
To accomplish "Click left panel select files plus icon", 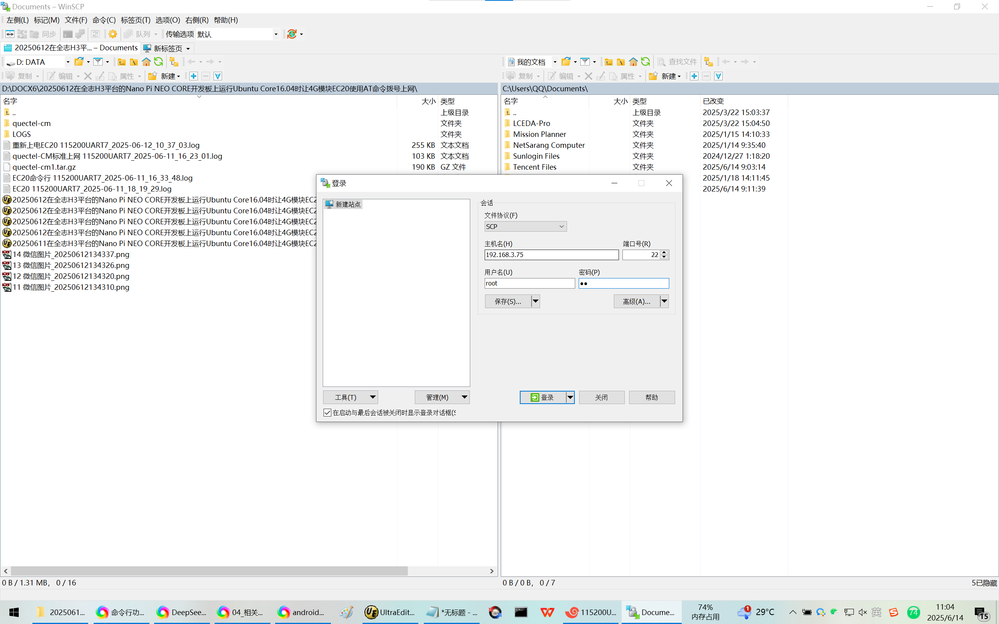I will click(194, 76).
